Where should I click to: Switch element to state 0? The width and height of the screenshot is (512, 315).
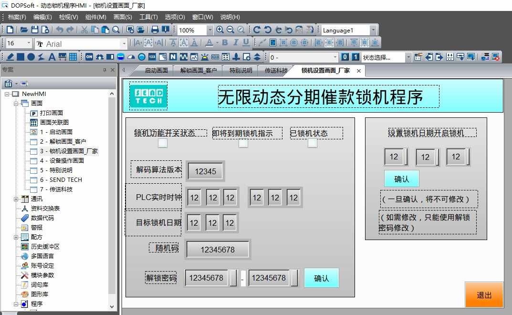[345, 57]
